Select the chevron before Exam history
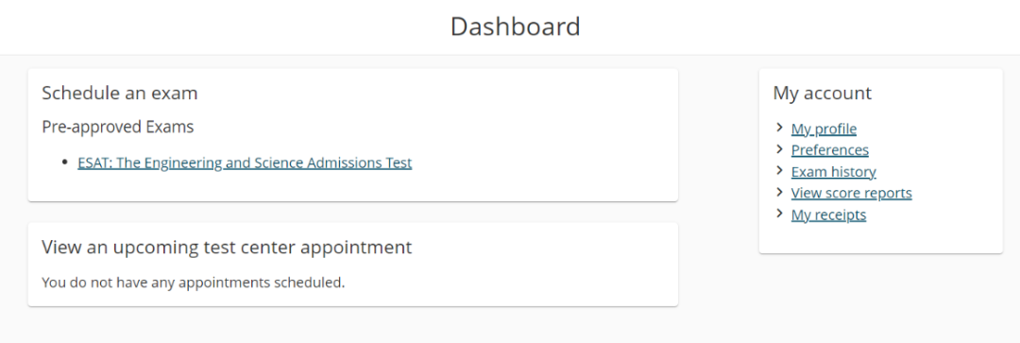Screen dimensions: 1020x343 (x=779, y=170)
